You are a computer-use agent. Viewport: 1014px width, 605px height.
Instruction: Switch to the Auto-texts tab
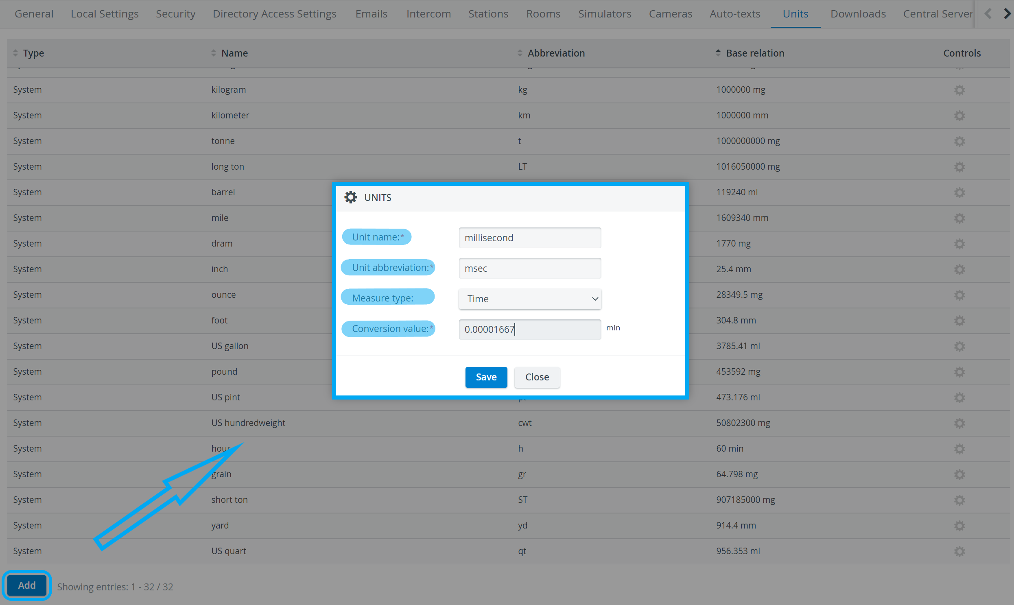click(x=735, y=14)
